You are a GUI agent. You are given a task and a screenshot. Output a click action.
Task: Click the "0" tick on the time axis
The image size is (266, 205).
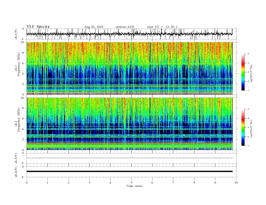27,183
